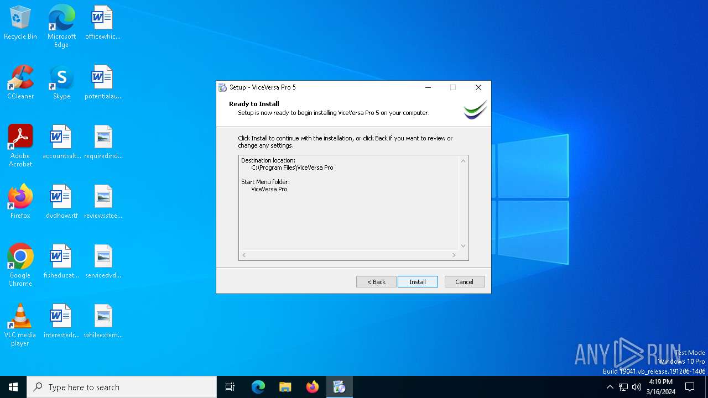Open the CCleaner desktop shortcut

[x=20, y=82]
